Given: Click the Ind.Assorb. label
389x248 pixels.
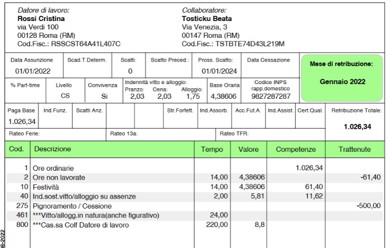Looking at the screenshot, I should click(x=214, y=110).
